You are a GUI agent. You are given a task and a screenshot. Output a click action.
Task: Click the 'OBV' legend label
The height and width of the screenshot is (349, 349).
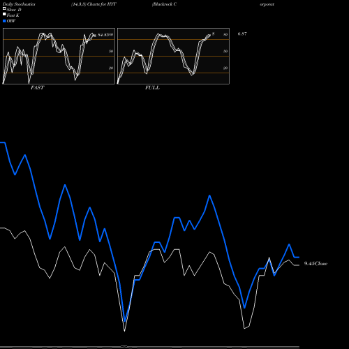point(11,21)
